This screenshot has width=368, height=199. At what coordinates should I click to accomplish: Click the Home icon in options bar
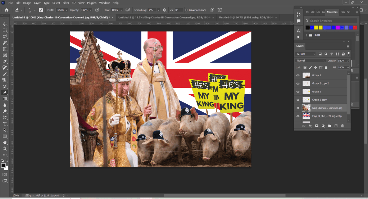(x=7, y=10)
